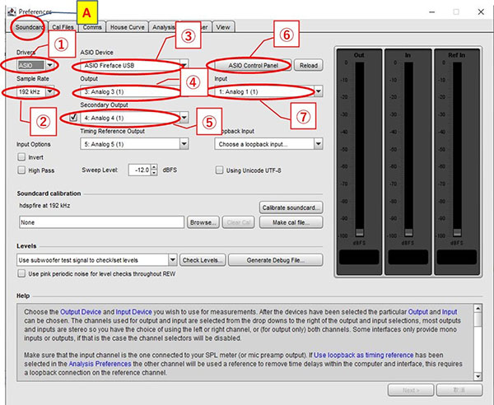Image resolution: width=494 pixels, height=405 pixels.
Task: Open the View tab
Action: (223, 27)
